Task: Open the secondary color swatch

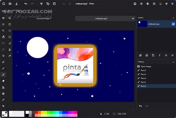Action: tap(6, 115)
